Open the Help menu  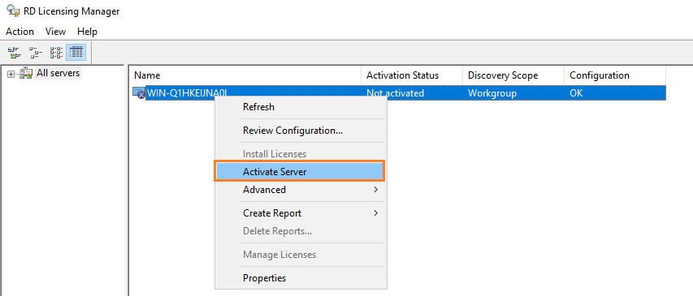pyautogui.click(x=87, y=32)
